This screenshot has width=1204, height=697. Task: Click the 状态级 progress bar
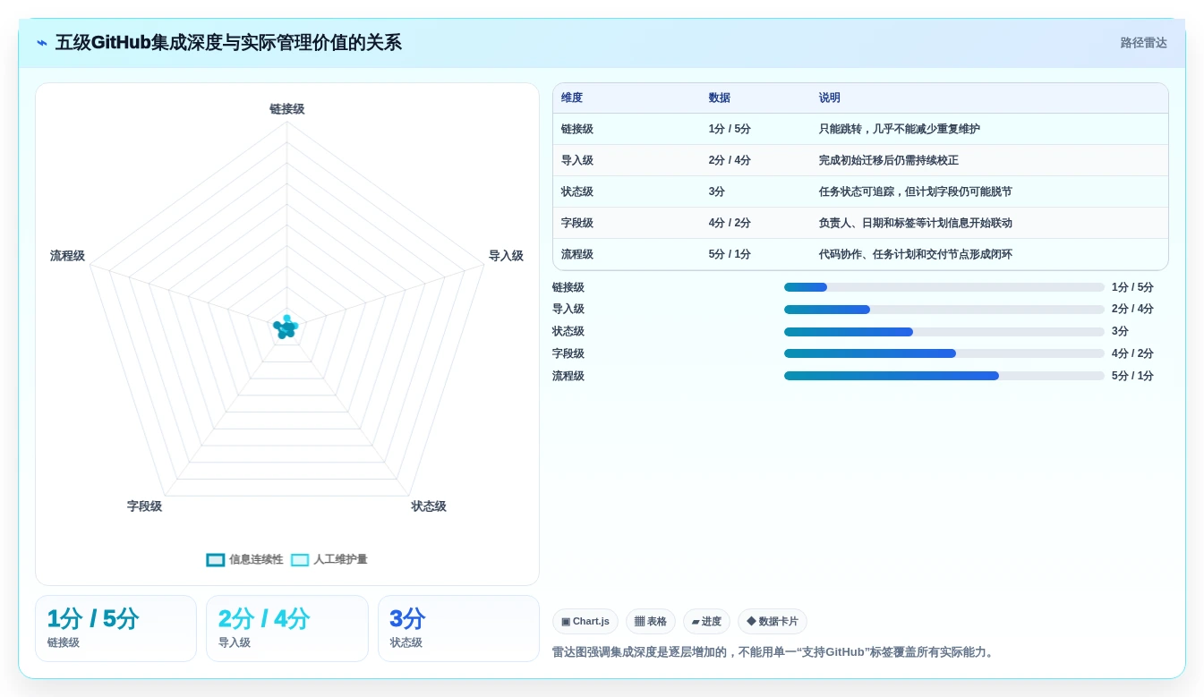(944, 332)
